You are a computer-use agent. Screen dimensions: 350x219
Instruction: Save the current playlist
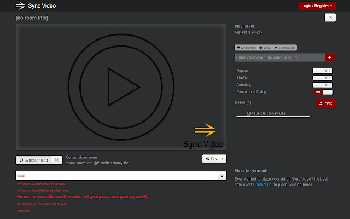point(265,48)
